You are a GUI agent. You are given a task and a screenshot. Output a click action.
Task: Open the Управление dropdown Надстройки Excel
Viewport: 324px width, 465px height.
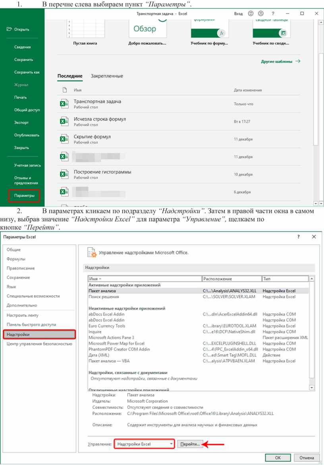tap(144, 444)
